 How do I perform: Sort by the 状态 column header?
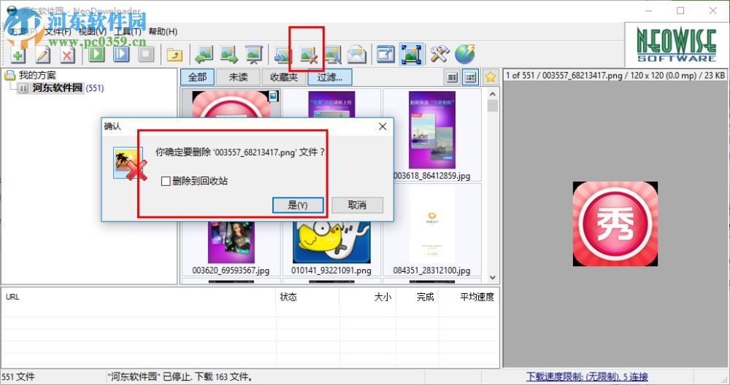tap(308, 297)
